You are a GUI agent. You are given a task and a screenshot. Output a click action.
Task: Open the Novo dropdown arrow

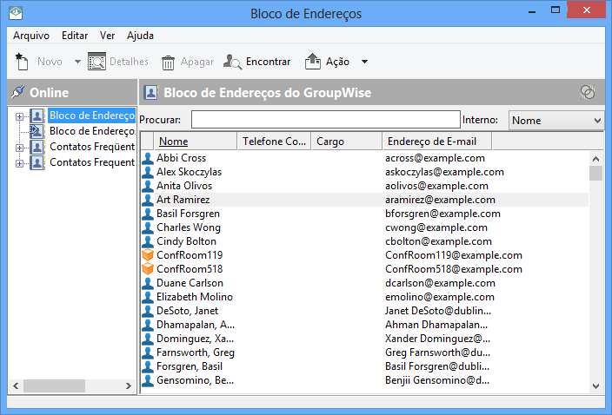(x=77, y=62)
